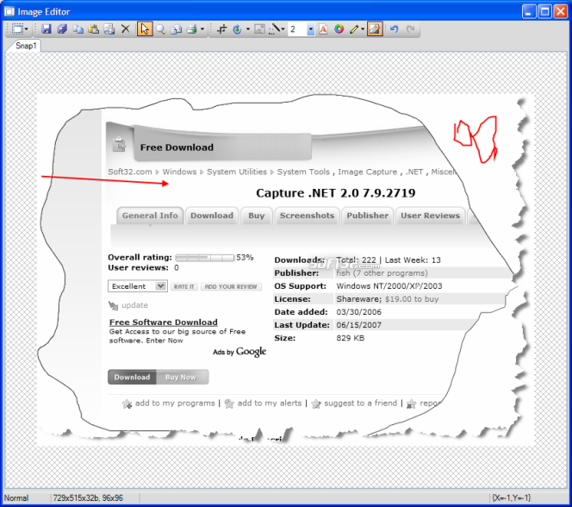Switch to the Snap1 tab
Screen dimensions: 572x507
[26, 46]
